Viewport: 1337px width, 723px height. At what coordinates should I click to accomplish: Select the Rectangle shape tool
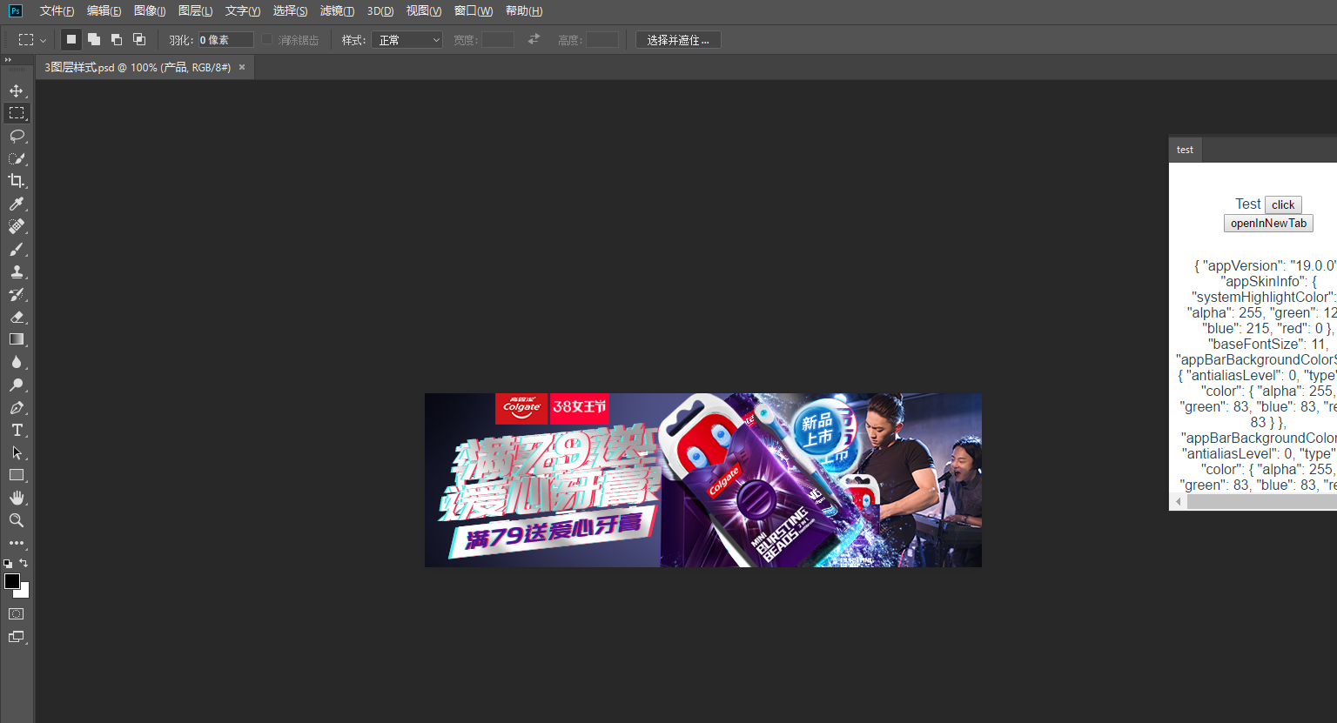17,475
